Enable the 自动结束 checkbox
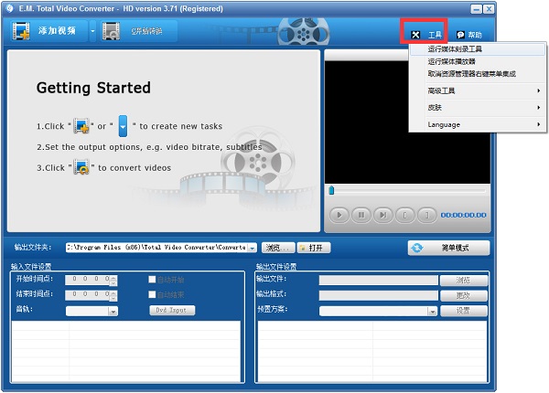Image resolution: width=549 pixels, height=393 pixels. [x=153, y=295]
